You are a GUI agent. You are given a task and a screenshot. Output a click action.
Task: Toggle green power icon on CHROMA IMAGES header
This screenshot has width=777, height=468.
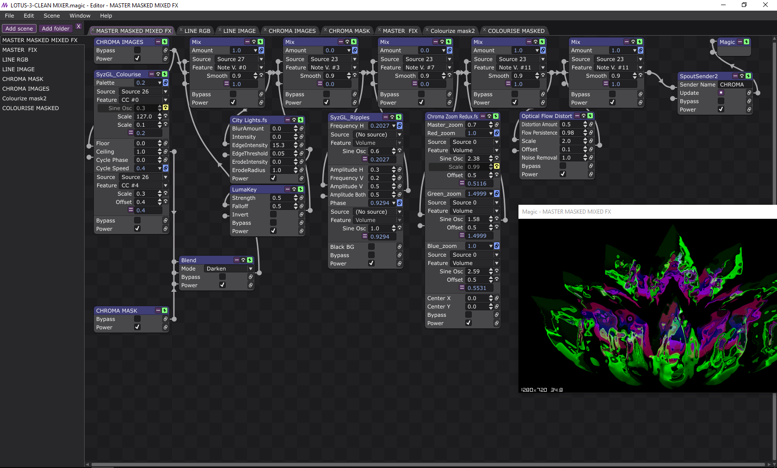(x=165, y=42)
